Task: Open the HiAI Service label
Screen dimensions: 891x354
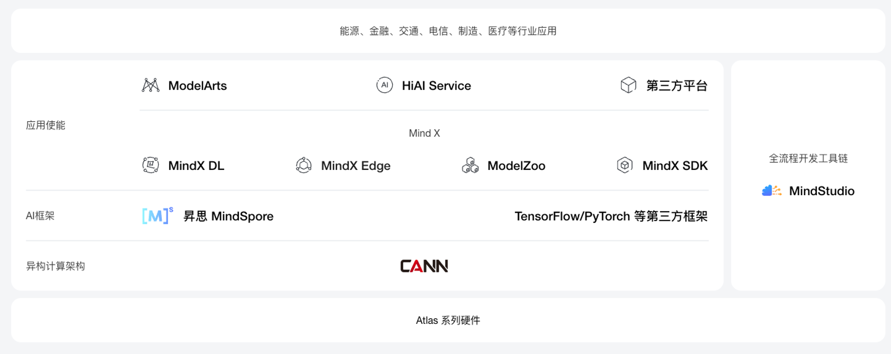Action: [x=436, y=85]
